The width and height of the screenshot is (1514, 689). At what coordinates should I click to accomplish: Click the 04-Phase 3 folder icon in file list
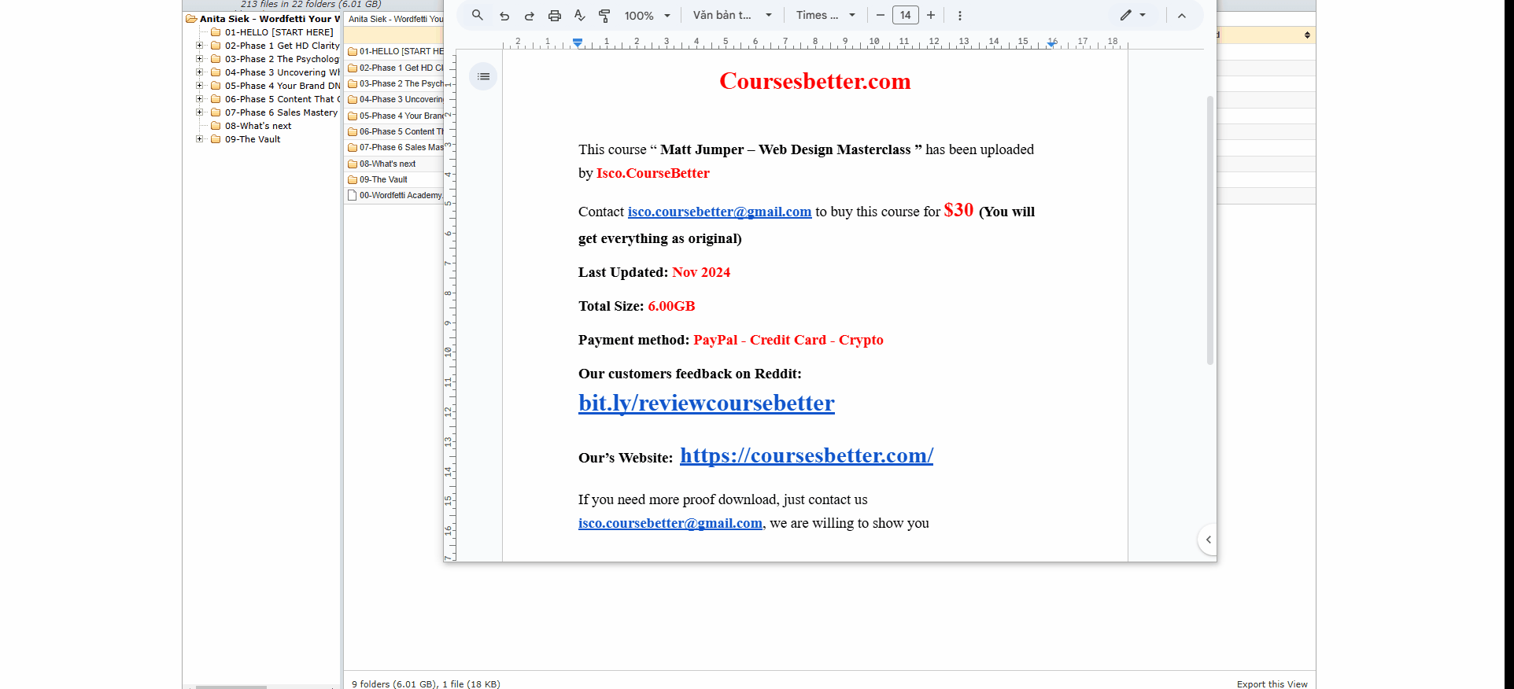pos(353,100)
